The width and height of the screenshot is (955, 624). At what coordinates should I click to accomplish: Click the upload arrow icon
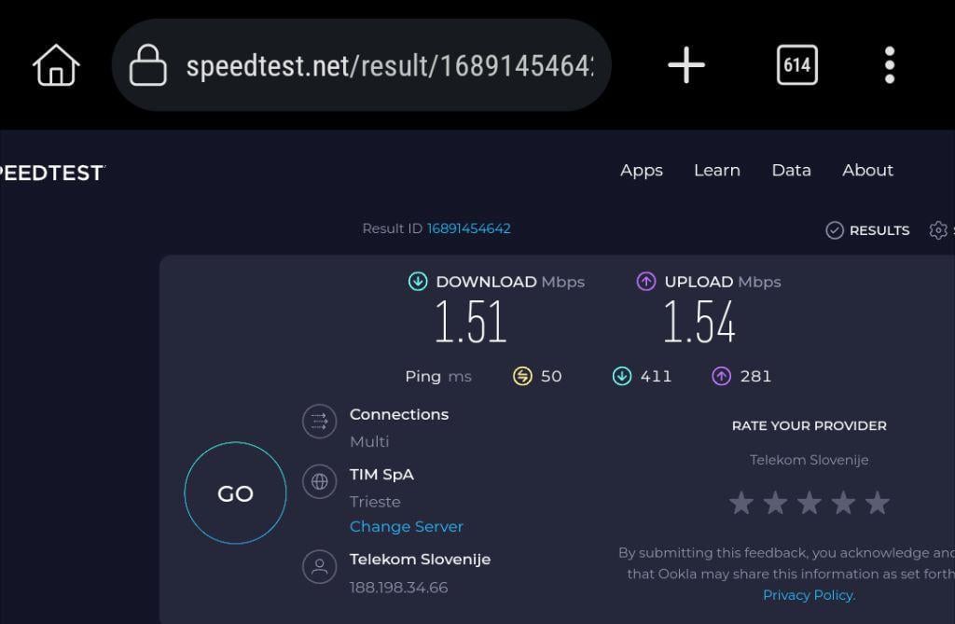646,282
